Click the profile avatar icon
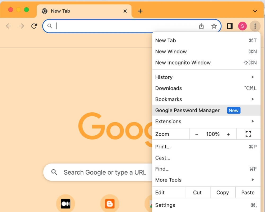The height and width of the screenshot is (212, 265). click(242, 26)
